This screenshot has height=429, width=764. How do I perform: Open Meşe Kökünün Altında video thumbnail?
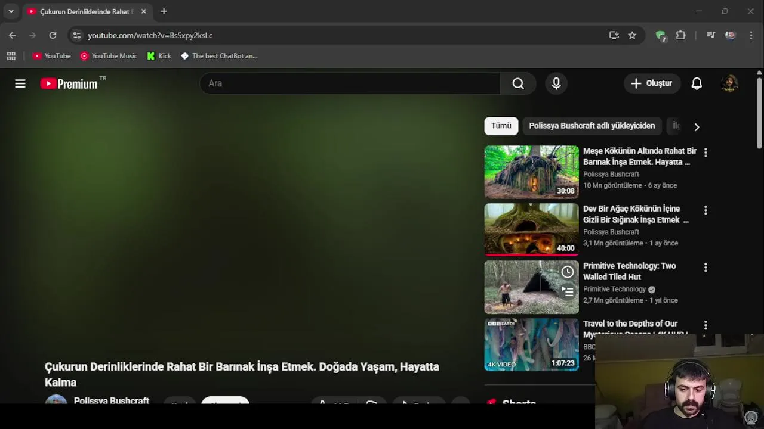(532, 172)
